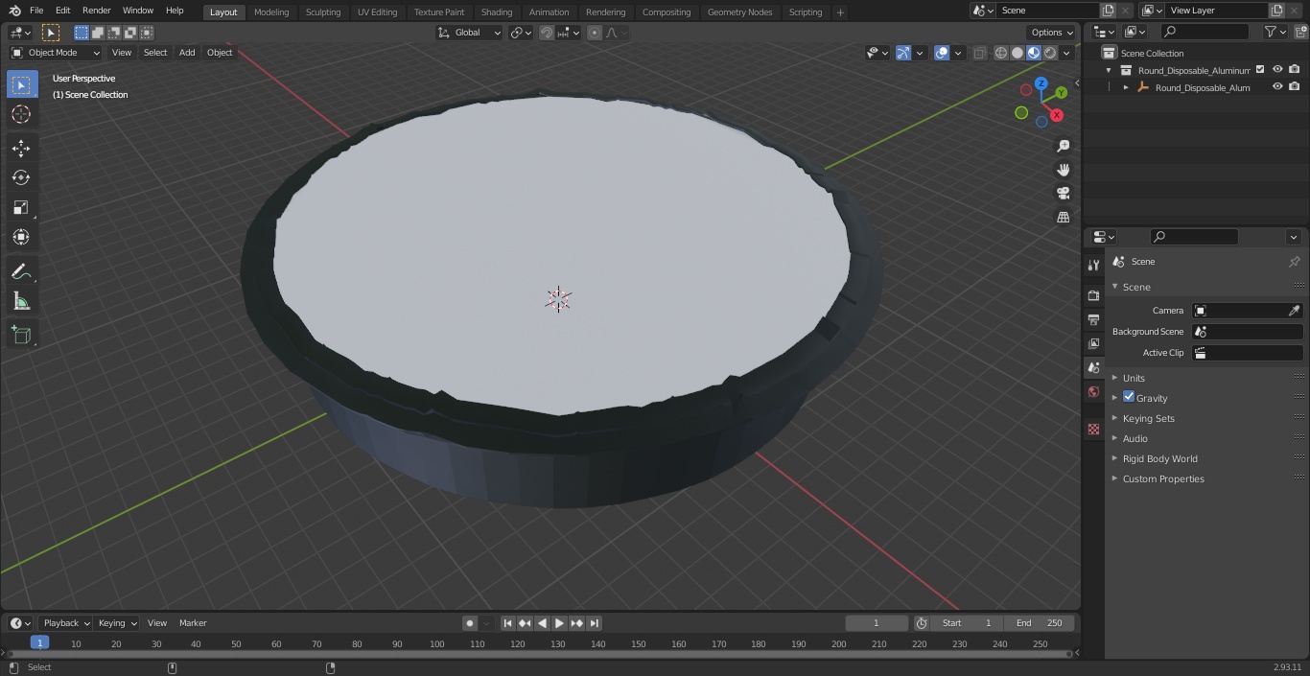Toggle show overlays button

click(942, 53)
